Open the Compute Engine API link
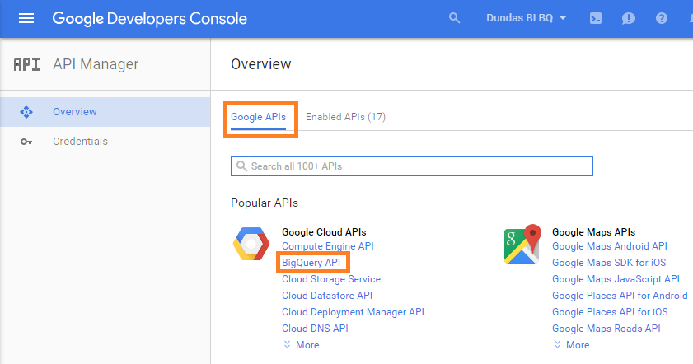The image size is (693, 364). pyautogui.click(x=327, y=246)
